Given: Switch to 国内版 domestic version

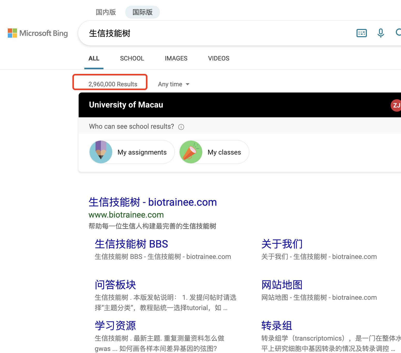Looking at the screenshot, I should (x=106, y=12).
